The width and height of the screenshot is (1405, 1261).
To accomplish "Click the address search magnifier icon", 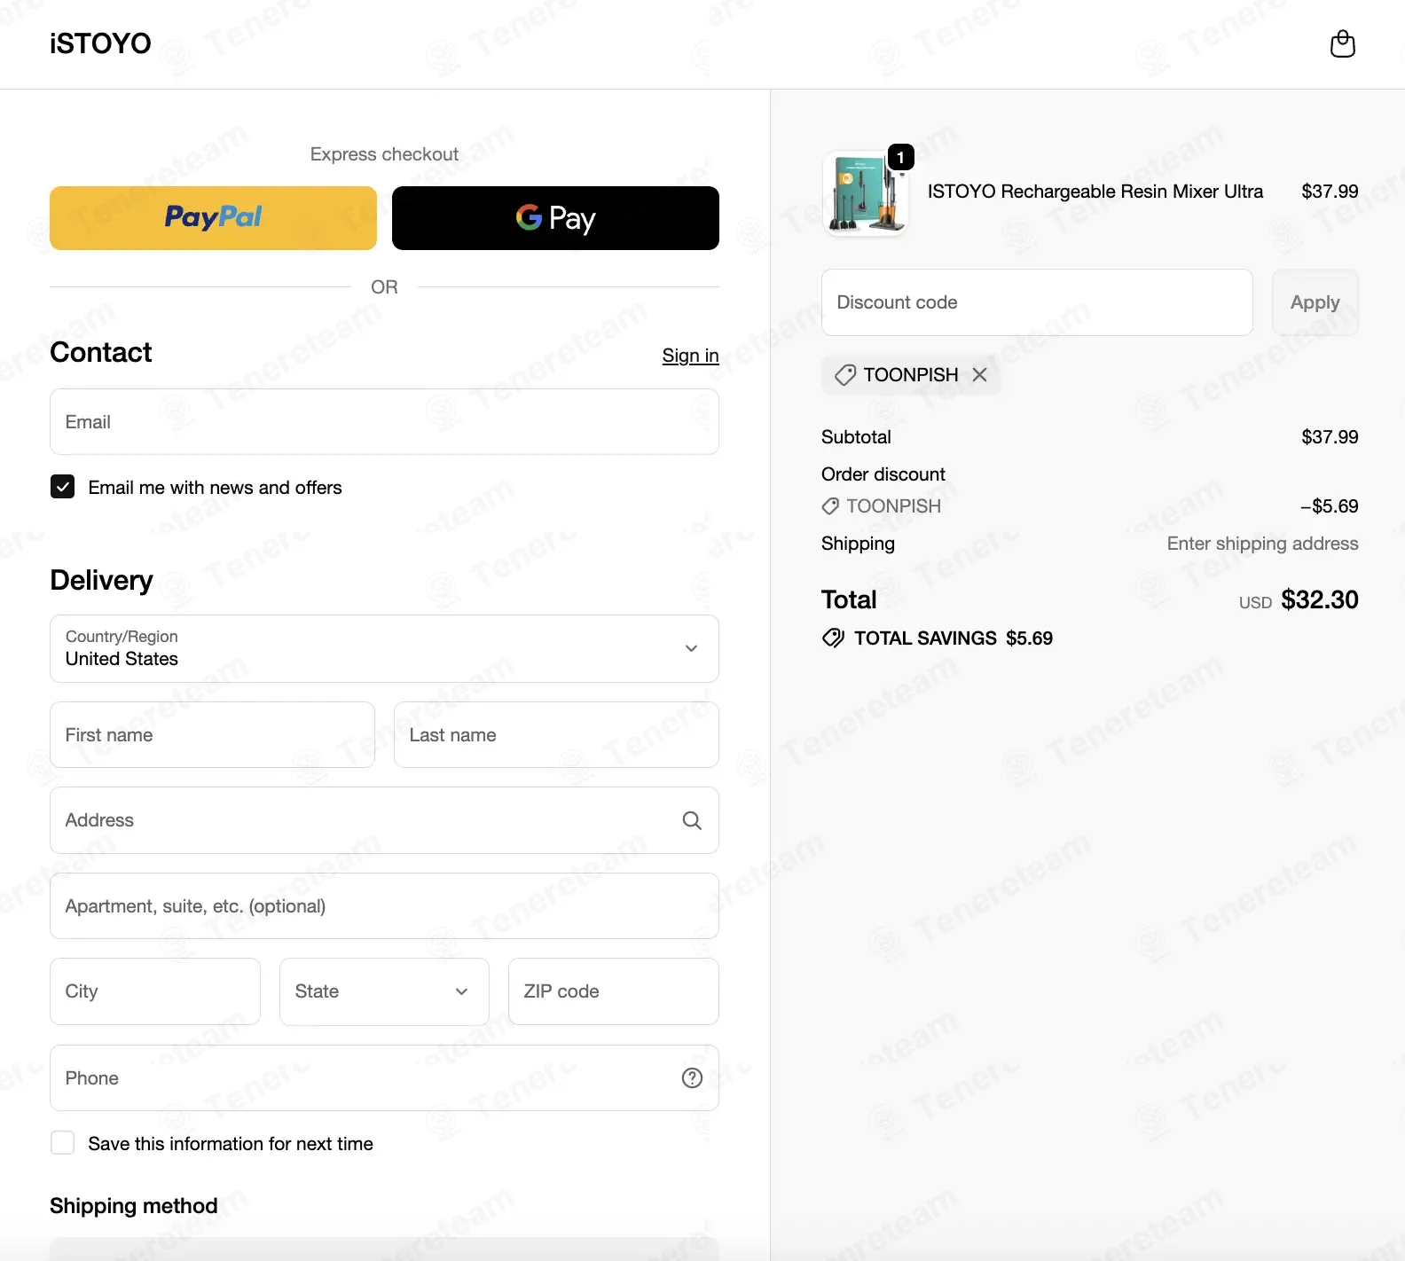I will pyautogui.click(x=692, y=820).
